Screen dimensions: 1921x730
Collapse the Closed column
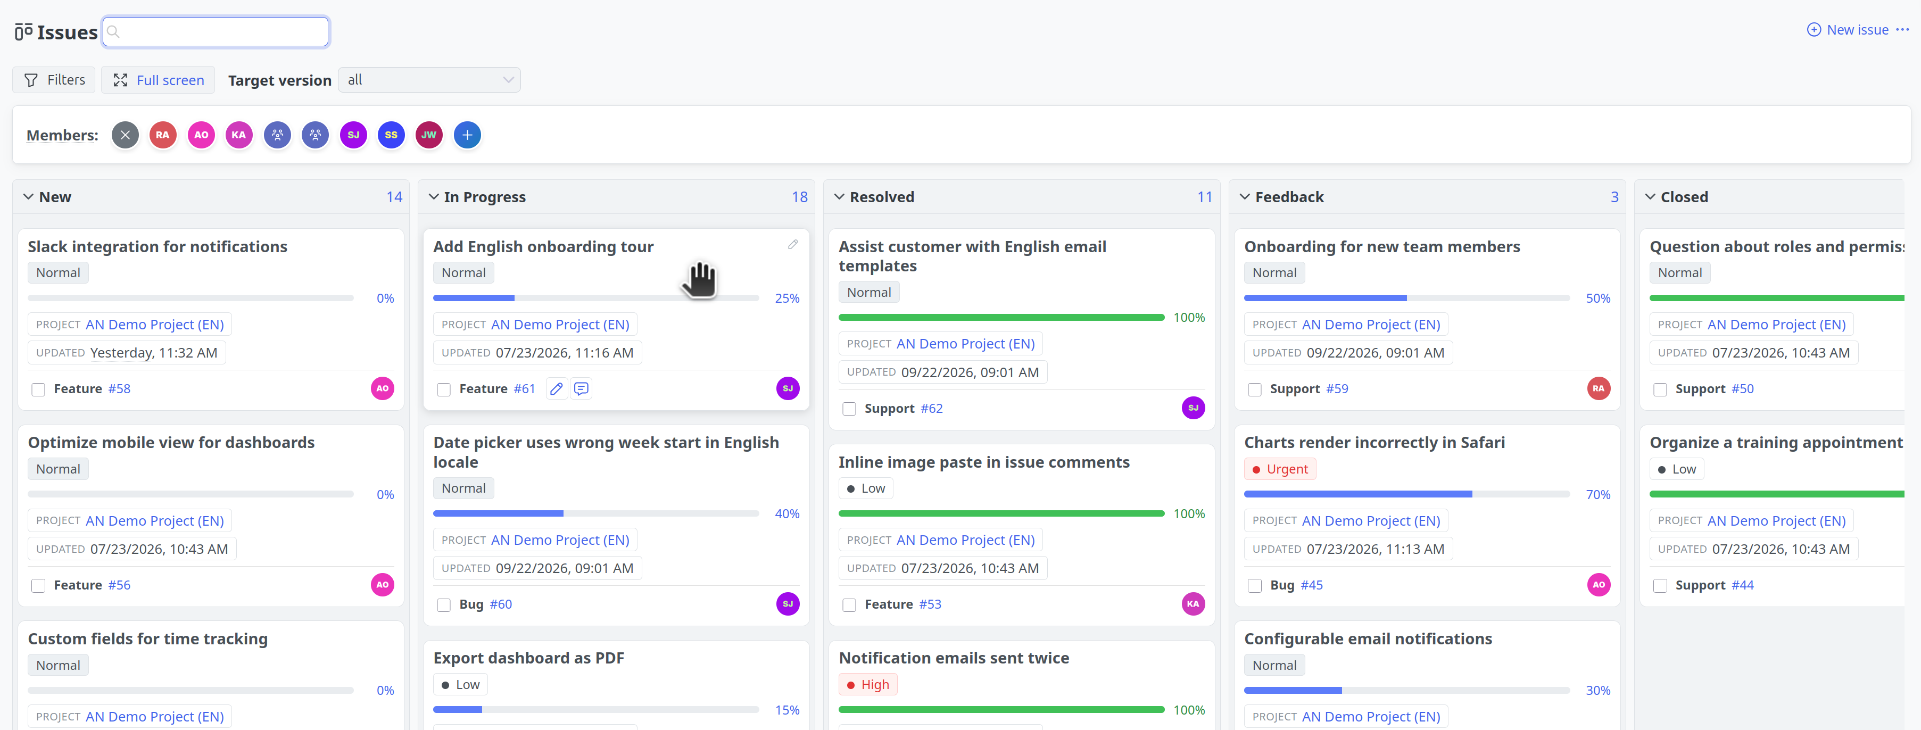(1650, 197)
